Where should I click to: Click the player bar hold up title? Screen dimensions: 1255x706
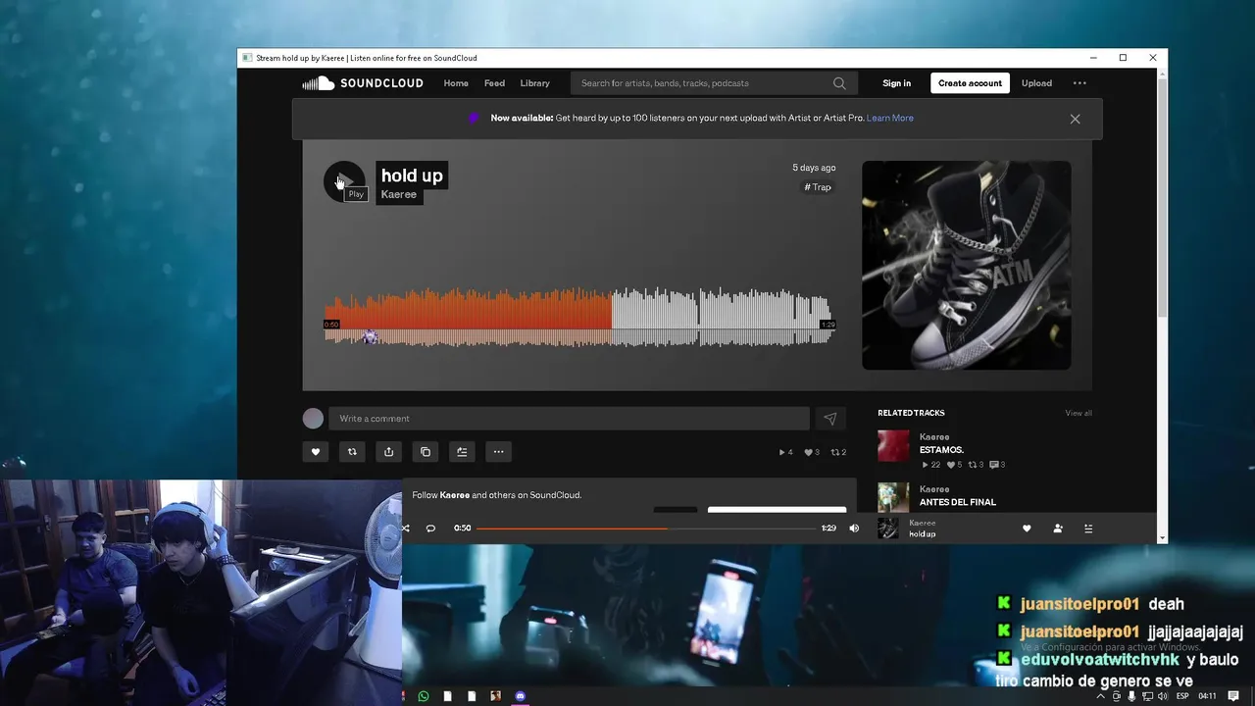923,534
